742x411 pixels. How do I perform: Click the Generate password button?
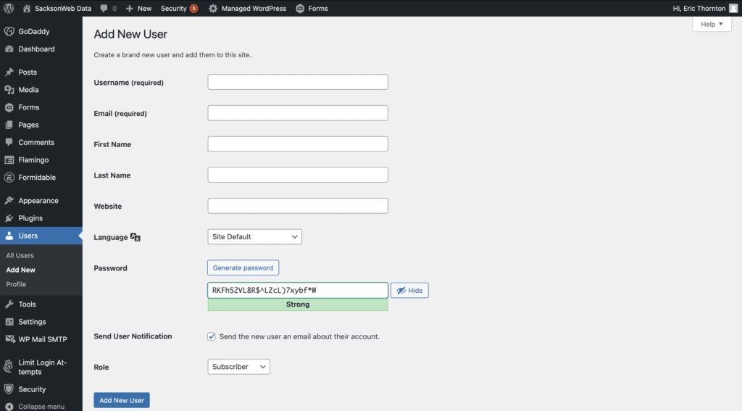tap(243, 267)
